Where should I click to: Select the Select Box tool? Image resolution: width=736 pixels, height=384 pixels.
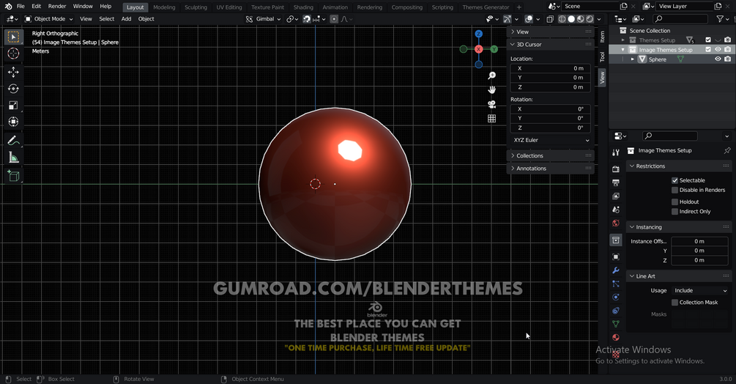[x=13, y=37]
